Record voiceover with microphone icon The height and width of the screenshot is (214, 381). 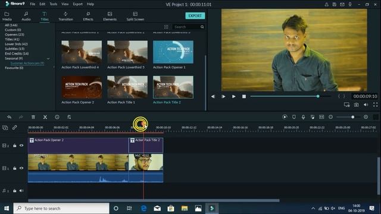point(303,117)
